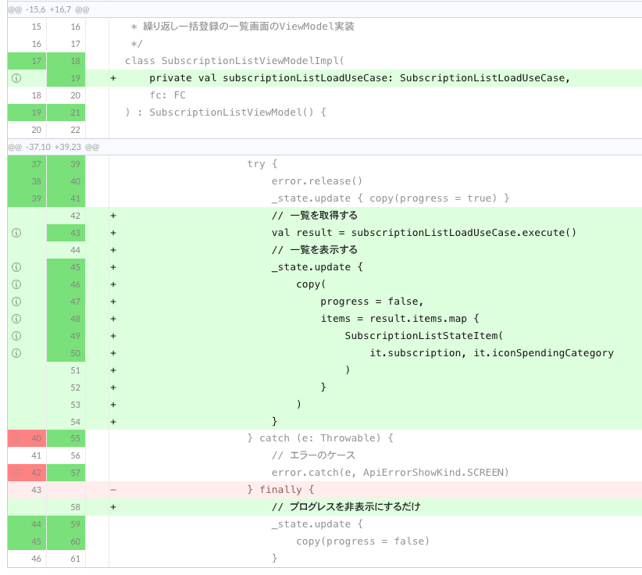The width and height of the screenshot is (642, 575).
Task: Click the info icon beside line 45
Action: (16, 267)
